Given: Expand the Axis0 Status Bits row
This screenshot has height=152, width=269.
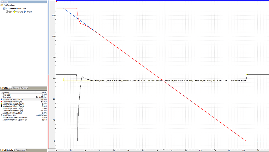Looking at the screenshot, I should pyautogui.click(x=2, y=115).
